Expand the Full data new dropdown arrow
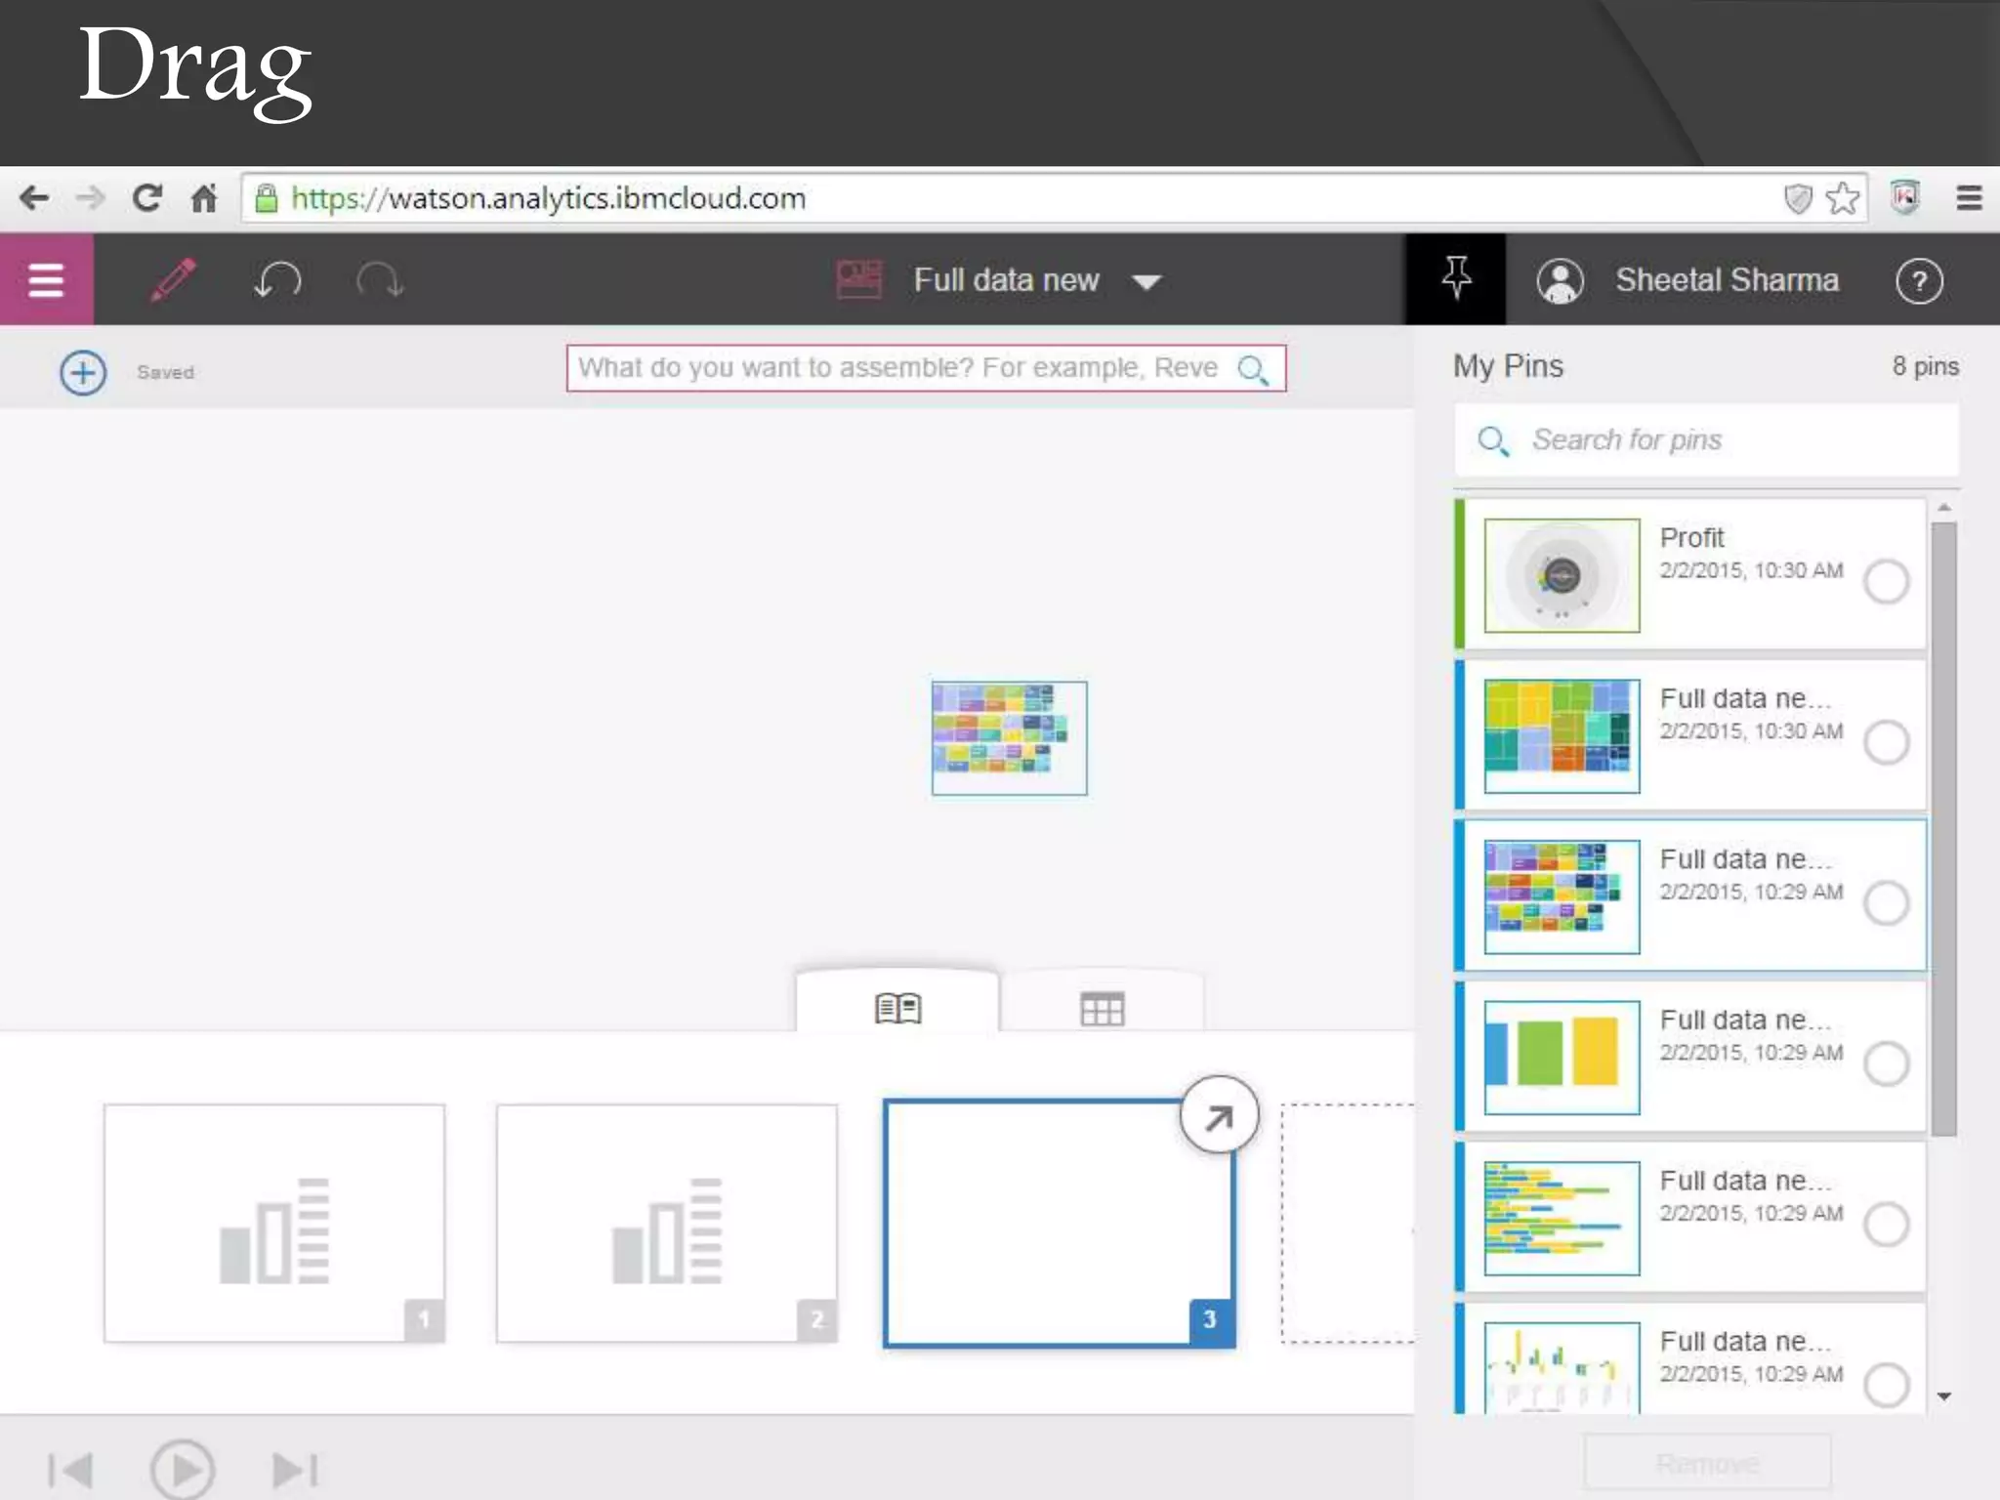Image resolution: width=2000 pixels, height=1500 pixels. [x=1146, y=282]
